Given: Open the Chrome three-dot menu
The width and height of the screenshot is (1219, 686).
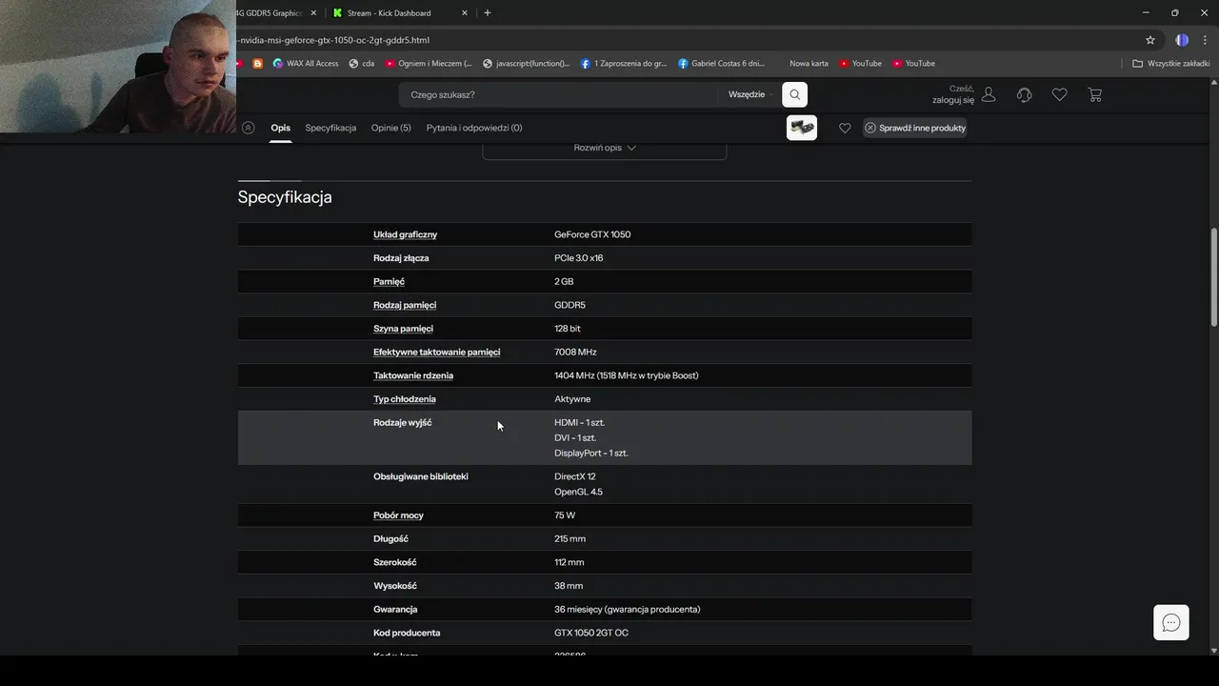Looking at the screenshot, I should point(1205,40).
